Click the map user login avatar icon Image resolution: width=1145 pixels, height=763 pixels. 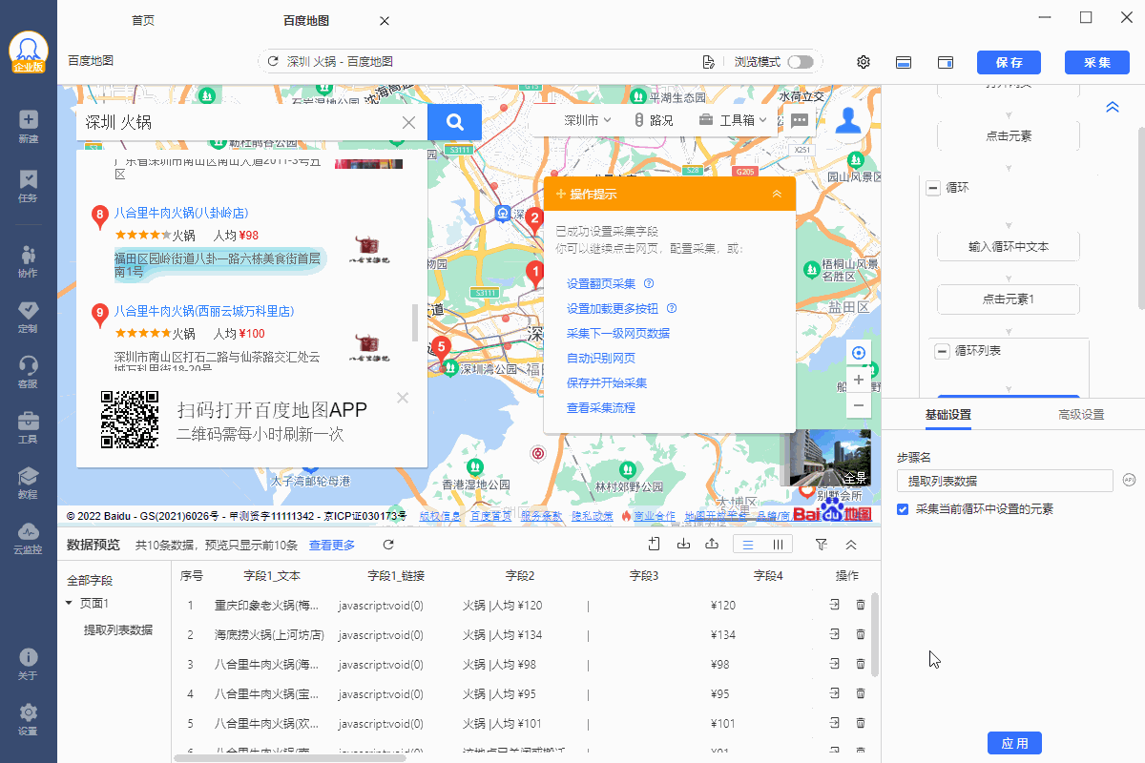click(x=848, y=120)
